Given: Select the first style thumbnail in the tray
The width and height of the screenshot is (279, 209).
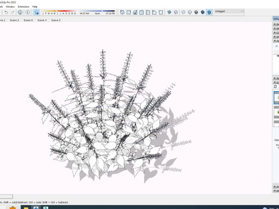Looking at the screenshot, I should pos(277,98).
